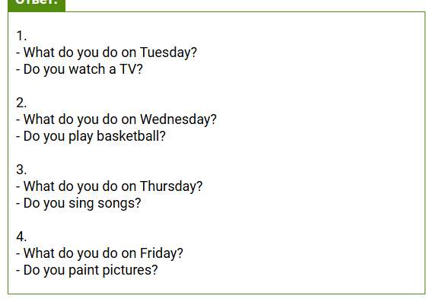Click the number 1. heading
Screen dimensions: 433x302
(21, 36)
